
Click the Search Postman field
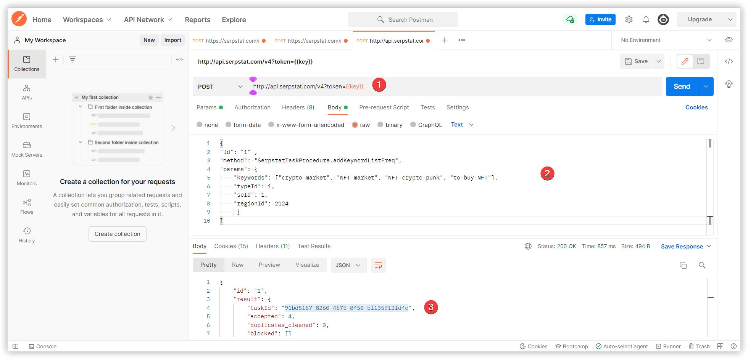403,19
